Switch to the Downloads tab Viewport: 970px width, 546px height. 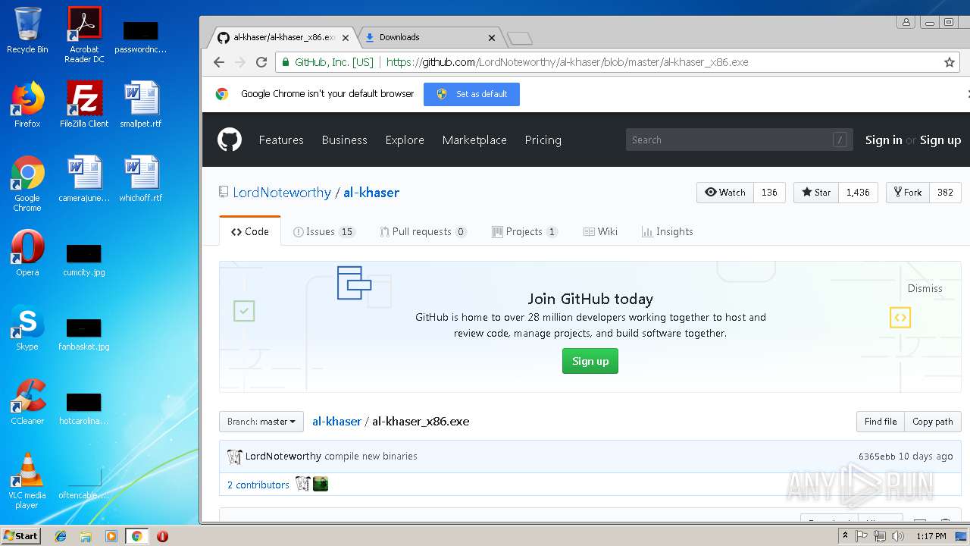pyautogui.click(x=429, y=37)
